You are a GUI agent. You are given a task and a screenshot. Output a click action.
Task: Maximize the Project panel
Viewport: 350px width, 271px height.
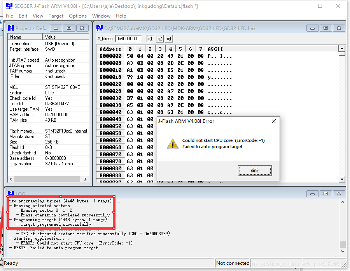pyautogui.click(x=69, y=28)
